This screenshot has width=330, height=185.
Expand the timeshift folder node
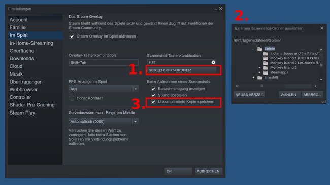253,78
